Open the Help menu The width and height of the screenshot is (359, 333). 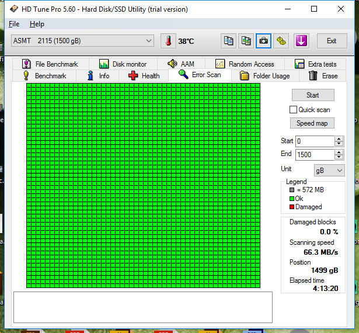click(x=37, y=24)
